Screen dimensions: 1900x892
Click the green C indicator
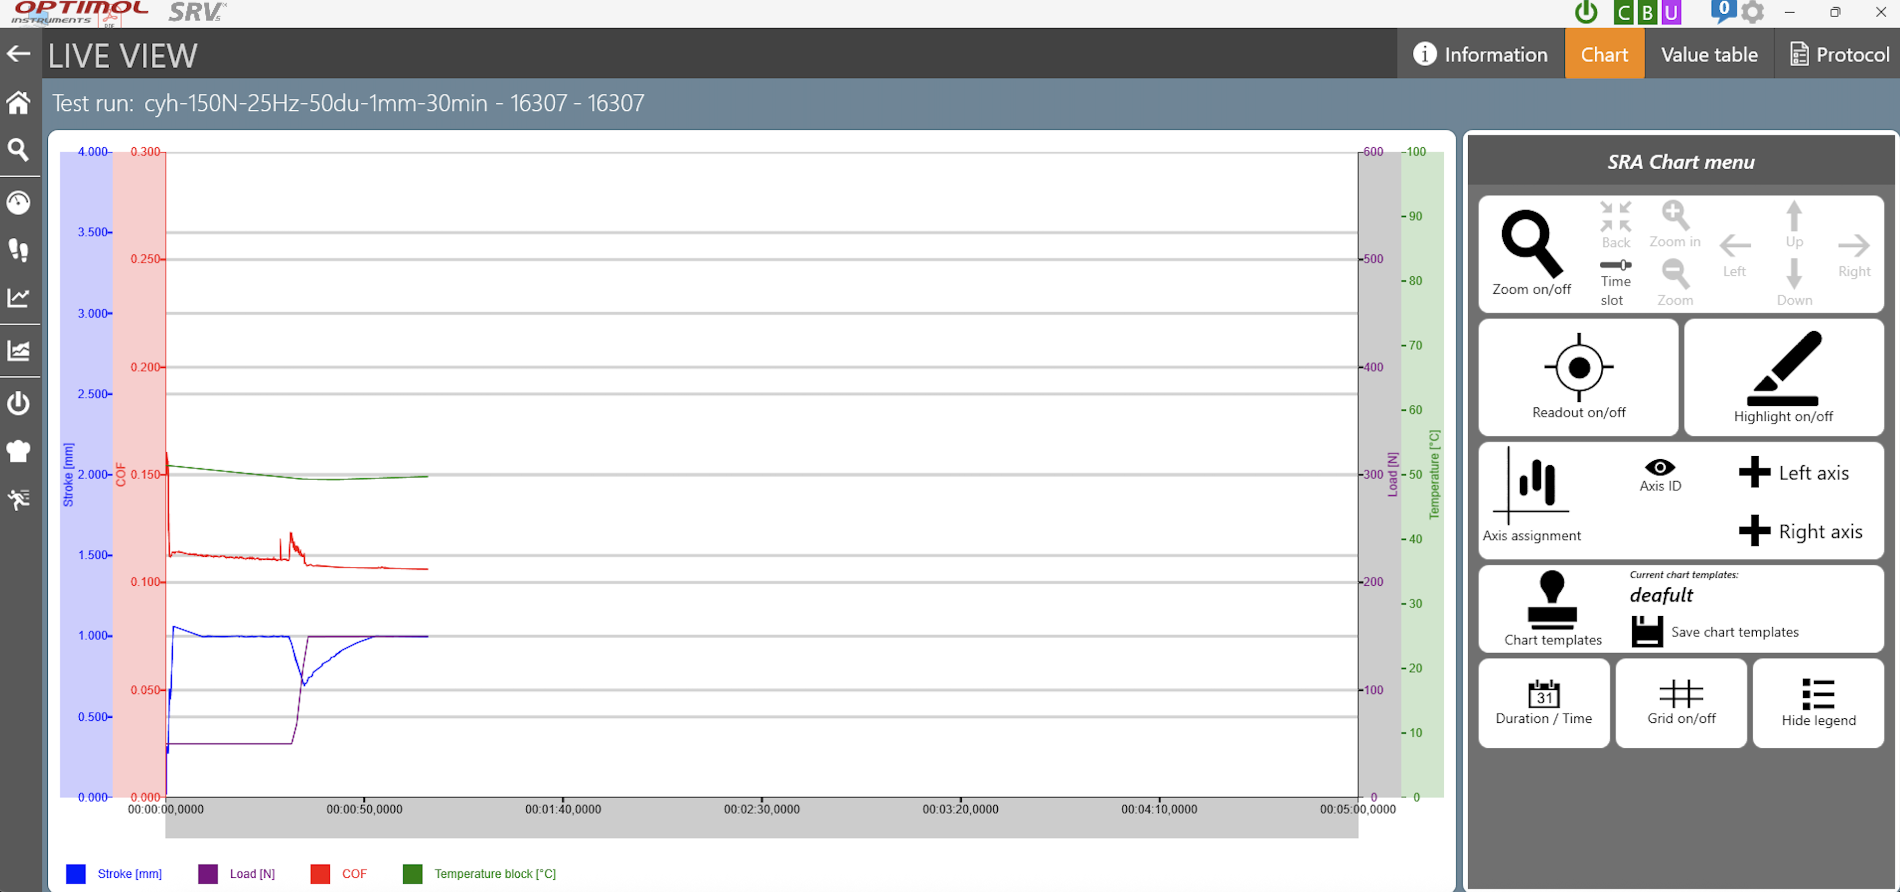1624,13
